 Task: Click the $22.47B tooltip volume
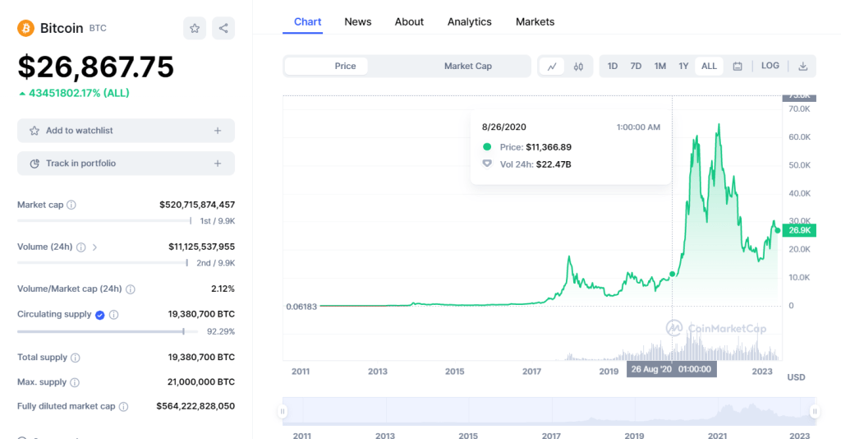(554, 164)
